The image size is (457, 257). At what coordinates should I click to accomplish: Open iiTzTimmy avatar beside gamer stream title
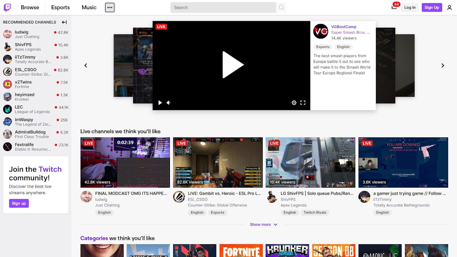364,197
